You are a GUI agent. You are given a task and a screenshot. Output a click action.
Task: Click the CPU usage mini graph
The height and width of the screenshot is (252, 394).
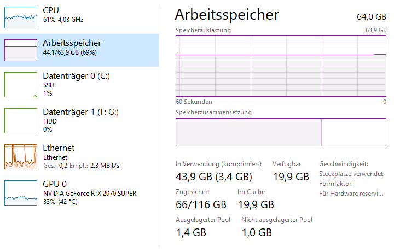click(x=21, y=17)
